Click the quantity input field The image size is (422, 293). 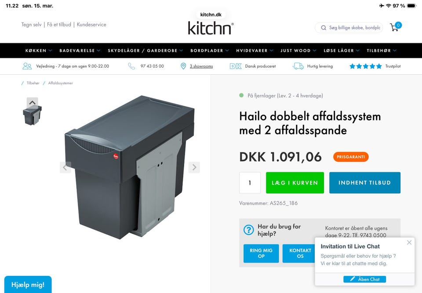(250, 183)
